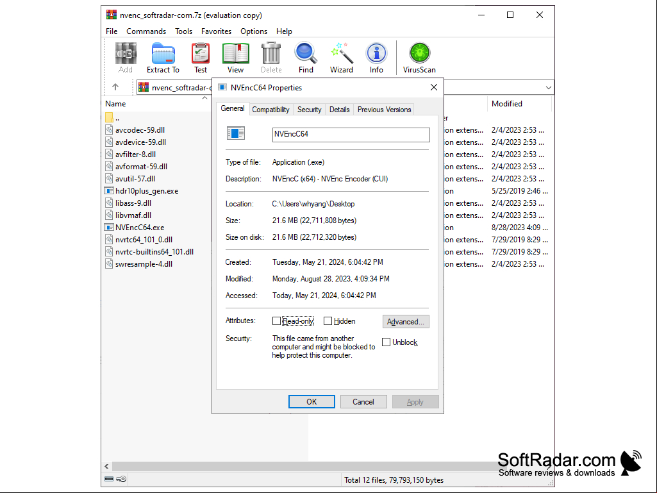Switch to the Security tab
Image resolution: width=657 pixels, height=493 pixels.
pyautogui.click(x=309, y=110)
